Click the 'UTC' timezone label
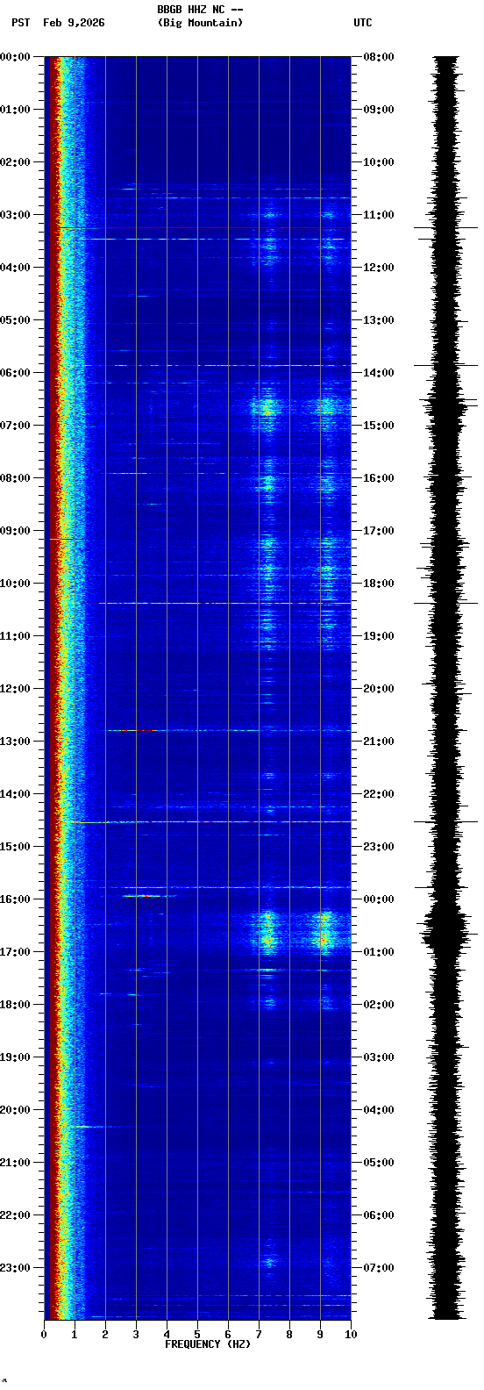The height and width of the screenshot is (1390, 484). click(363, 23)
